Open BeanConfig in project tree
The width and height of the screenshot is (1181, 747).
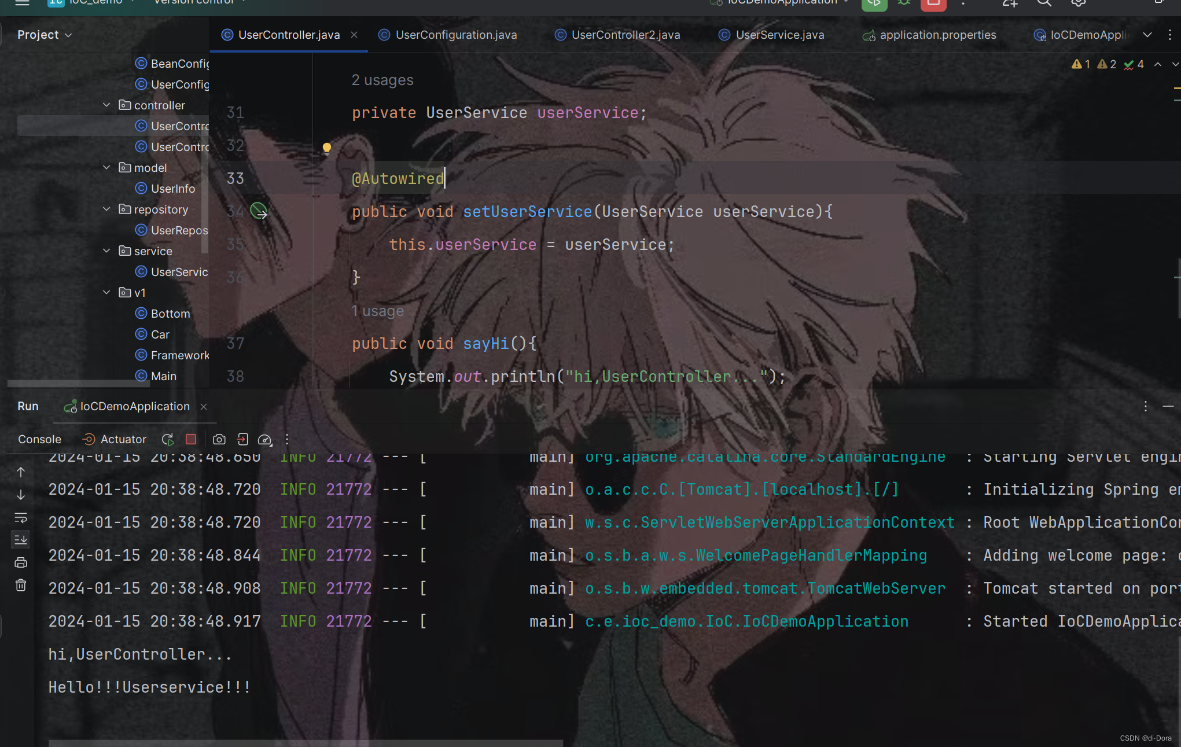[172, 63]
